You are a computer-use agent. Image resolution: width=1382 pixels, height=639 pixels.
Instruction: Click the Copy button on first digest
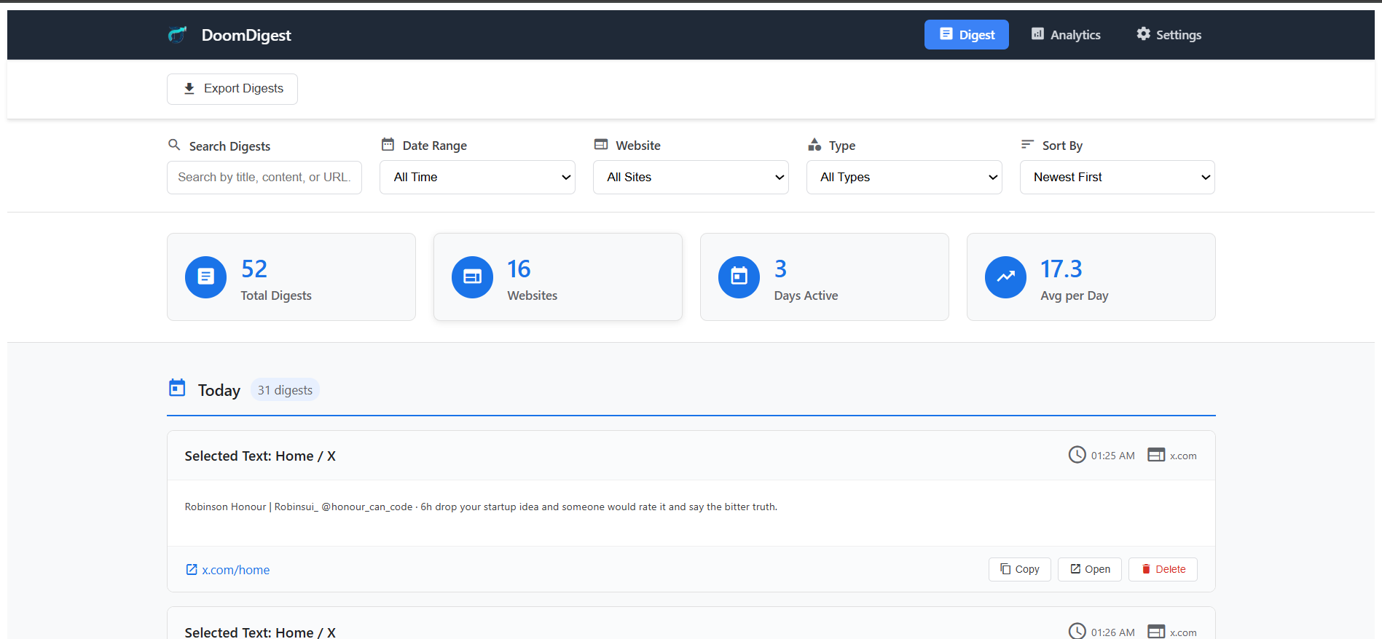coord(1019,569)
